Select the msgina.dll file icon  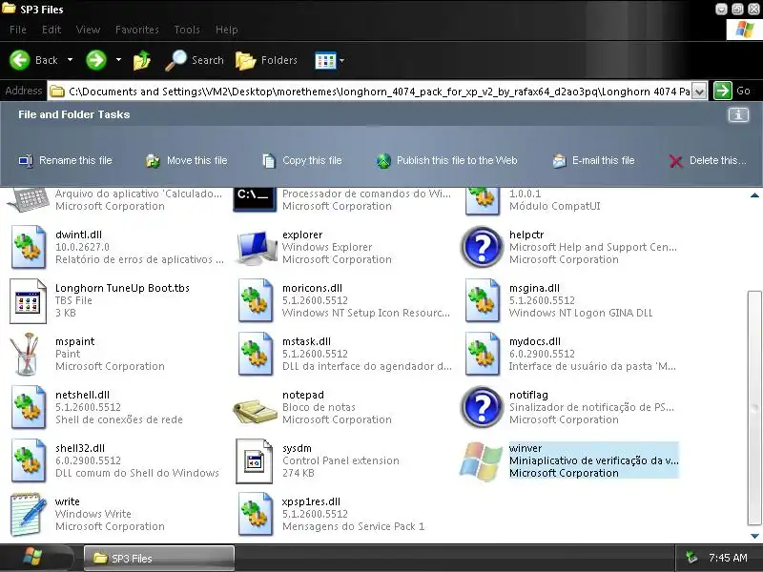[x=483, y=300]
